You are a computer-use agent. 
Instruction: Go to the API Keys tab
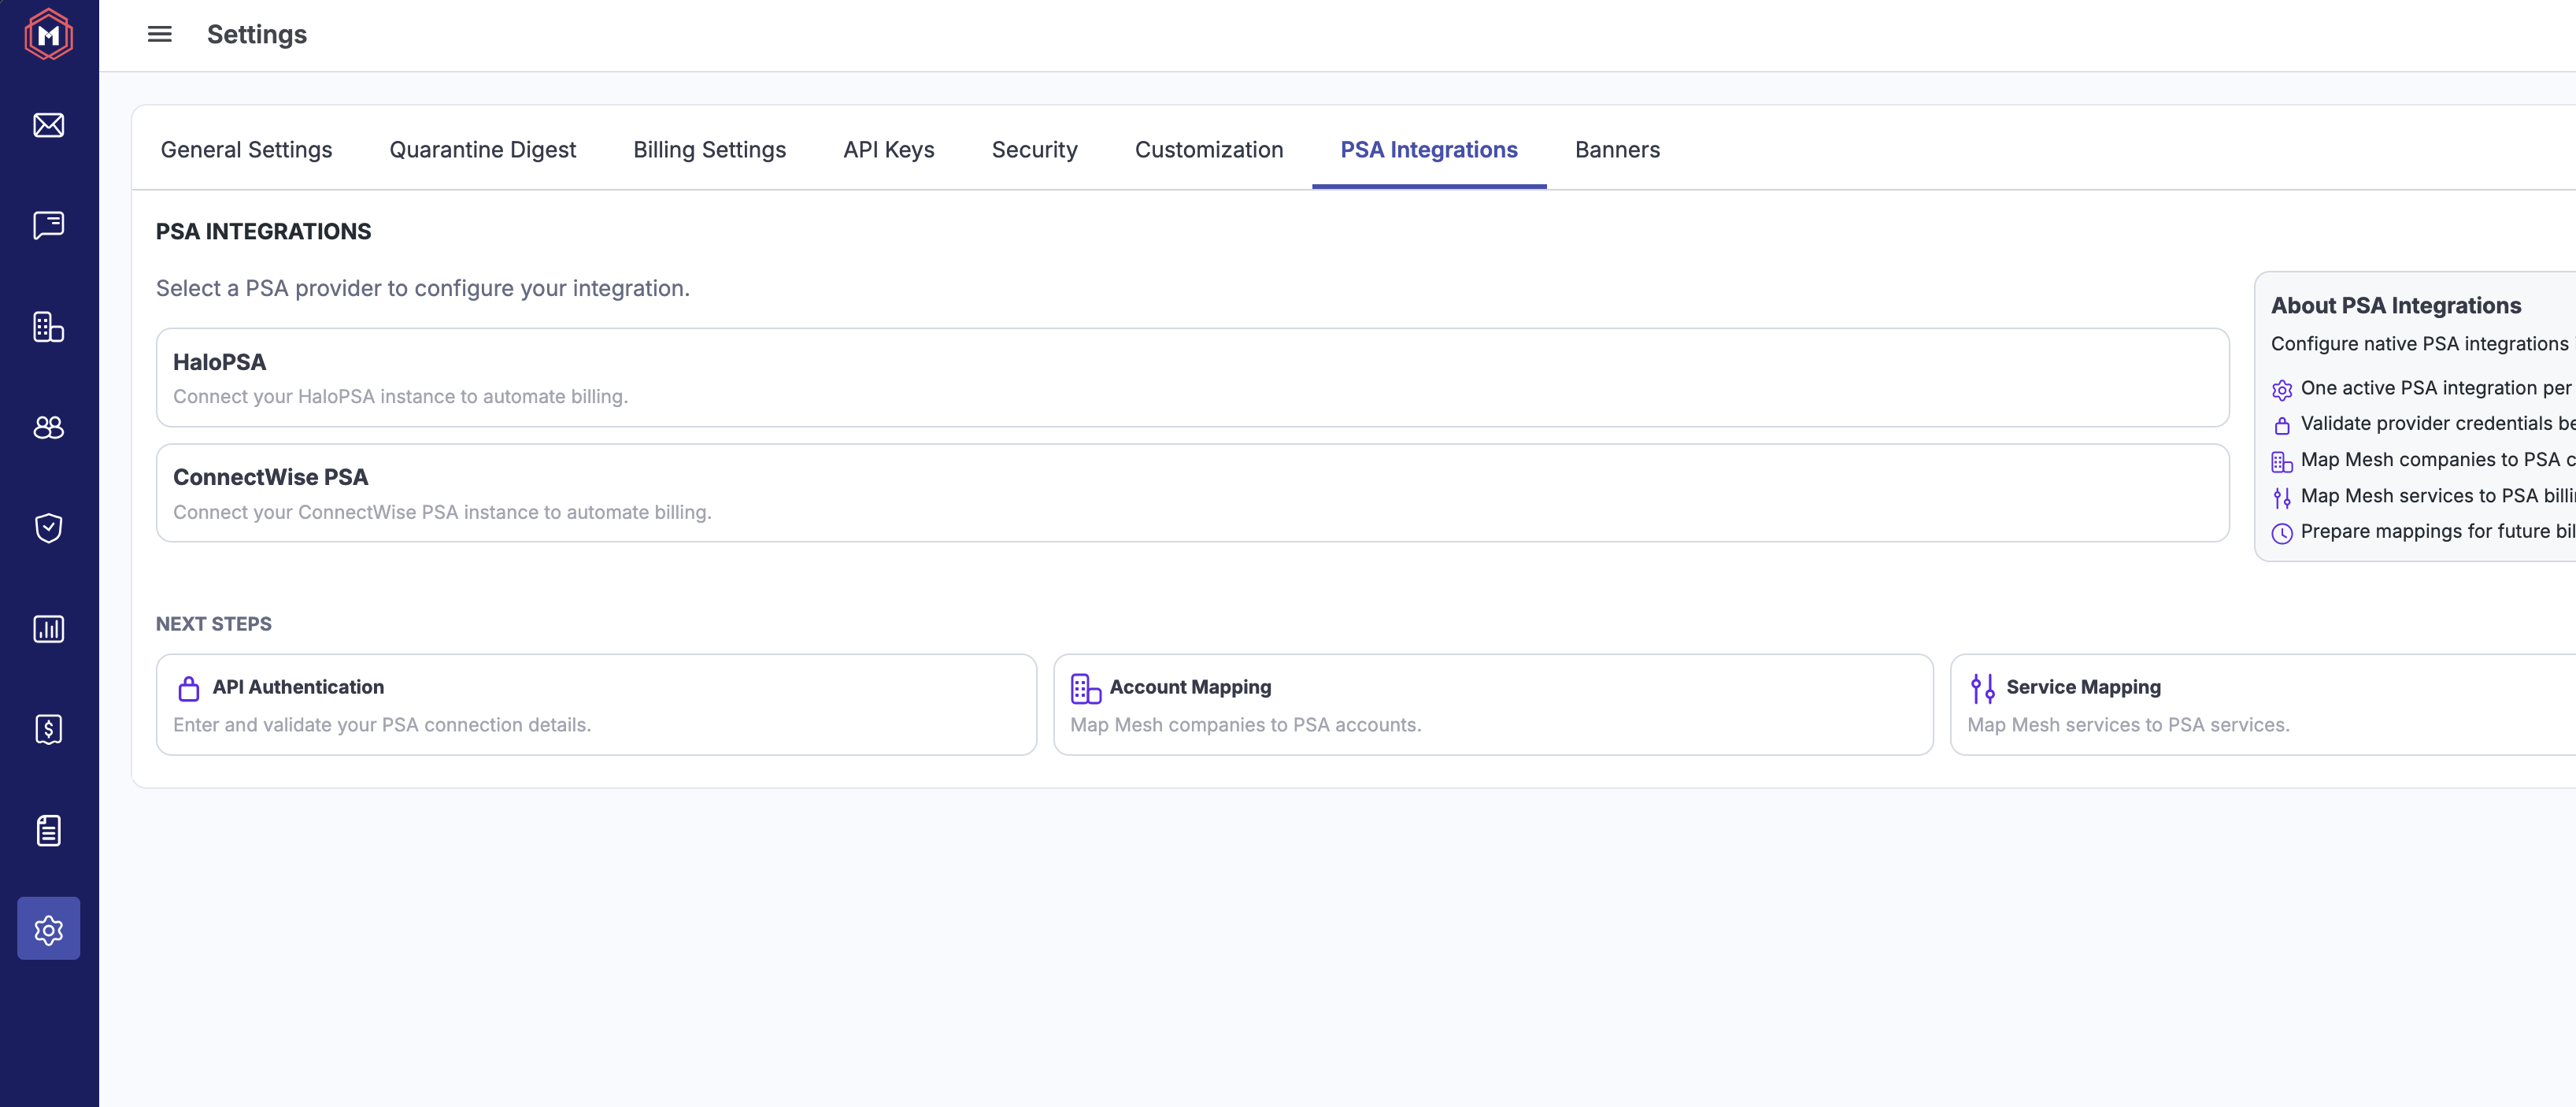889,149
